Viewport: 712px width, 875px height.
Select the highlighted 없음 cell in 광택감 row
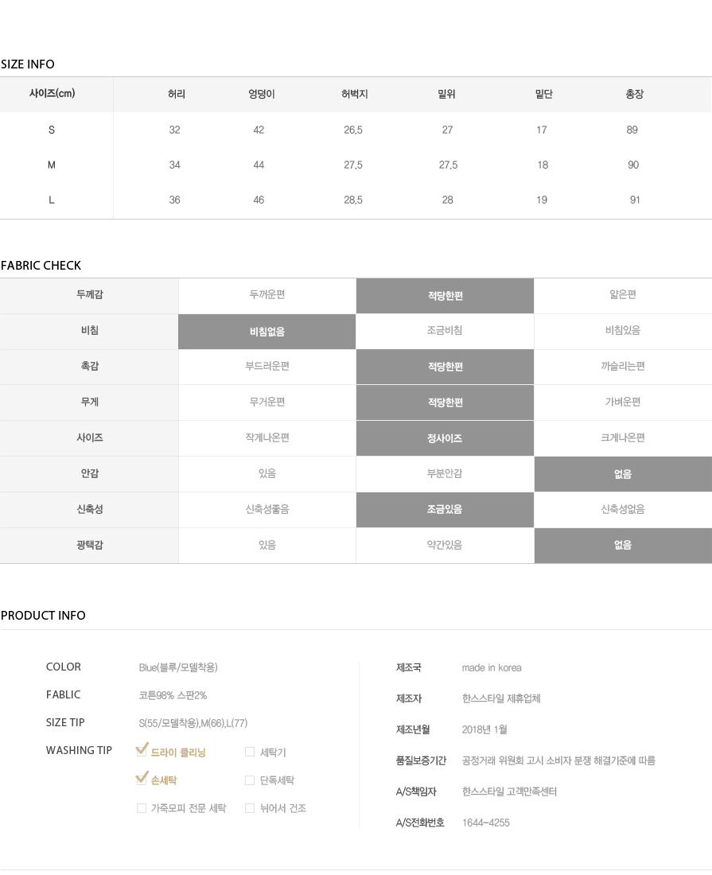point(623,545)
